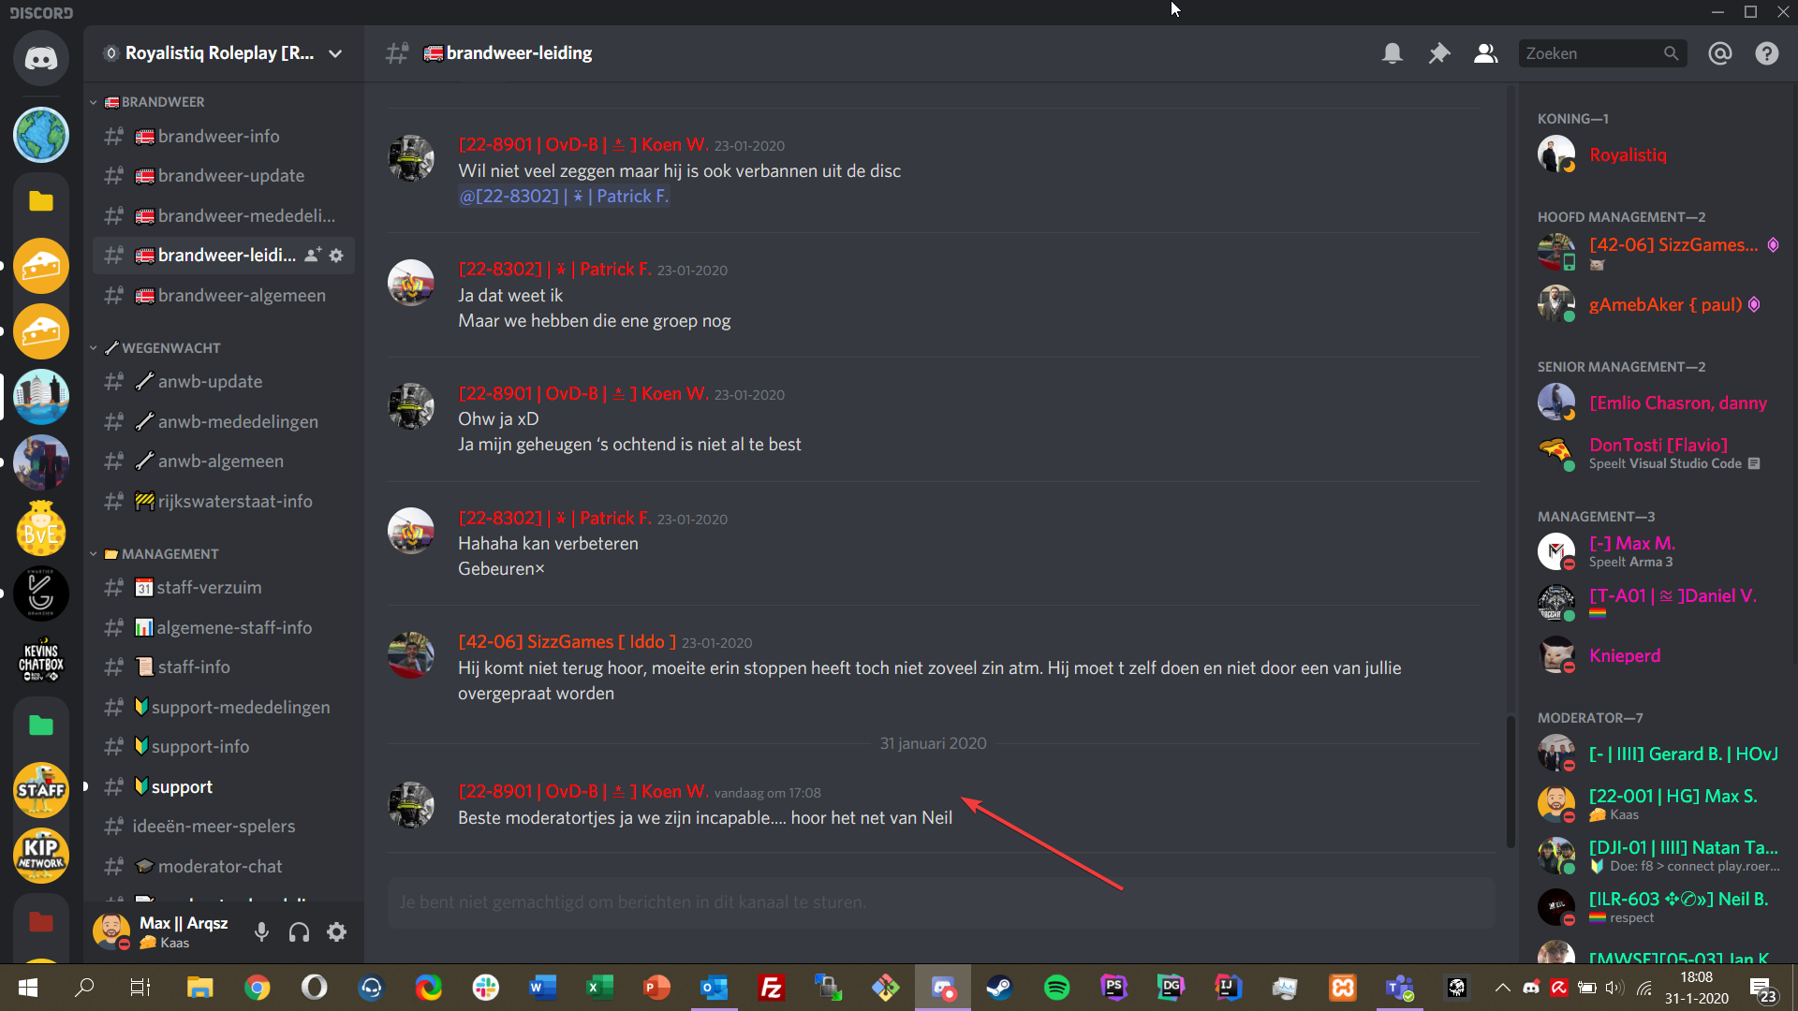Screen dimensions: 1798x1011
Task: Click Patrick F. mention link
Action: [x=564, y=197]
